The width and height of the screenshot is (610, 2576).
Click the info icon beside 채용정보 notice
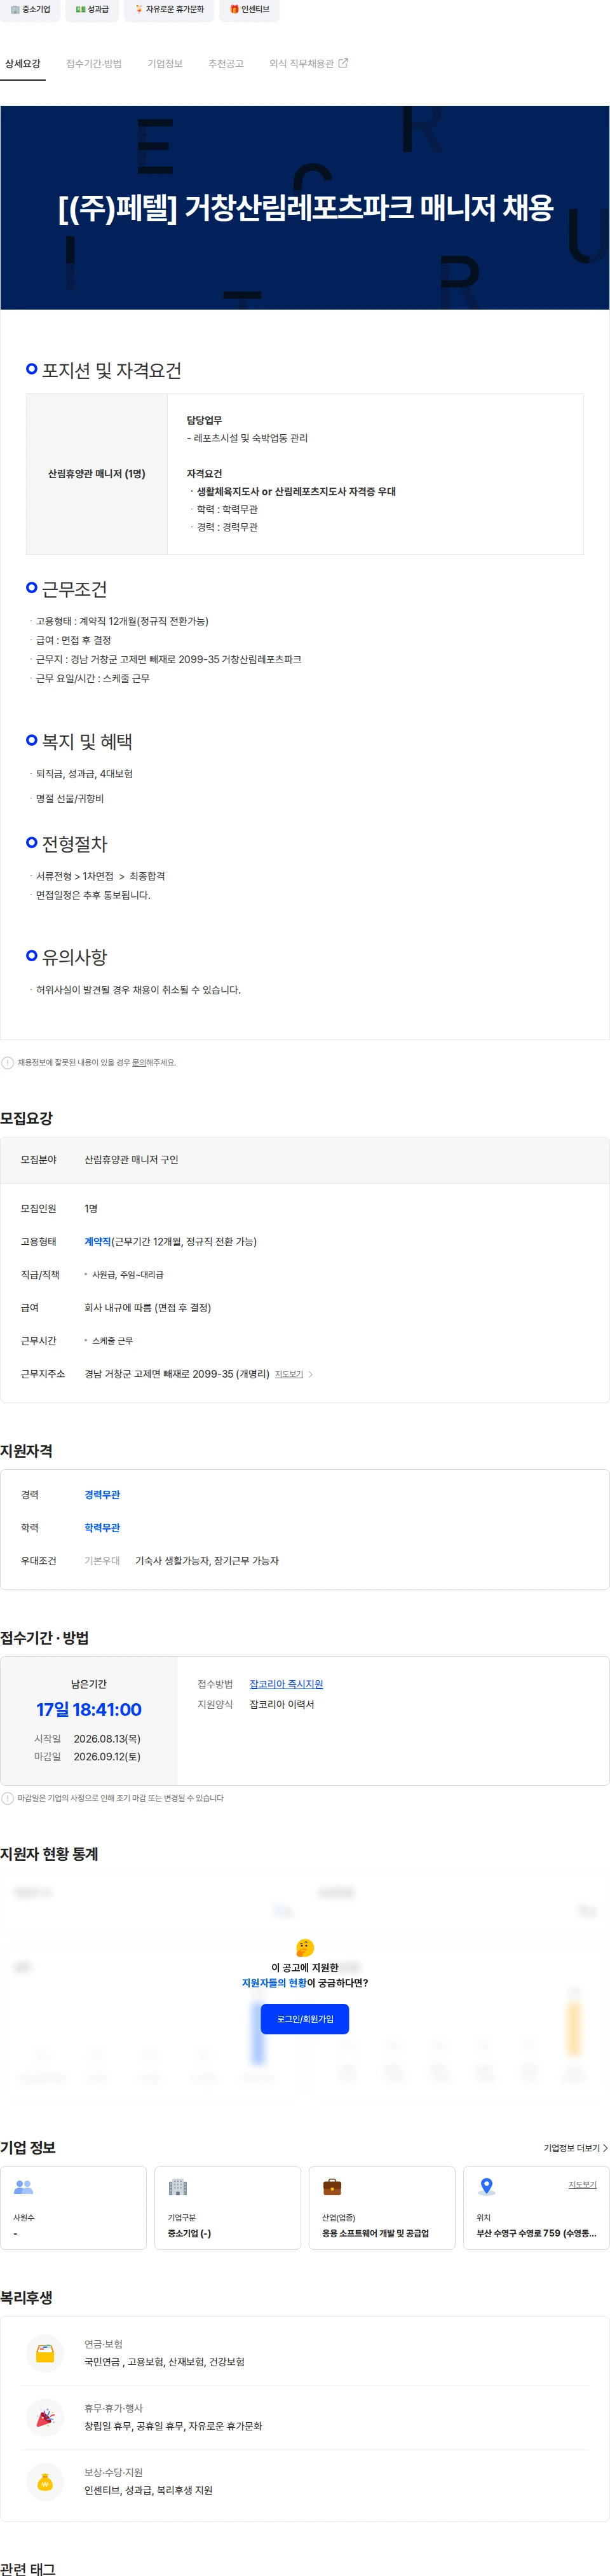click(8, 1063)
